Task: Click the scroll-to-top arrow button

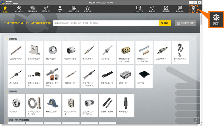Action: [196, 120]
